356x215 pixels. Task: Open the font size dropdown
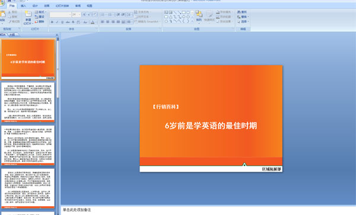(80, 14)
